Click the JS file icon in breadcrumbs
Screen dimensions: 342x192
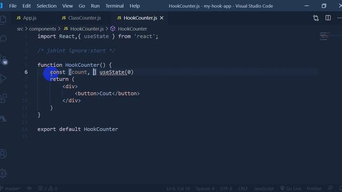point(66,29)
